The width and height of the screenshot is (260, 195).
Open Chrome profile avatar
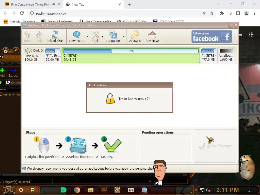click(246, 13)
